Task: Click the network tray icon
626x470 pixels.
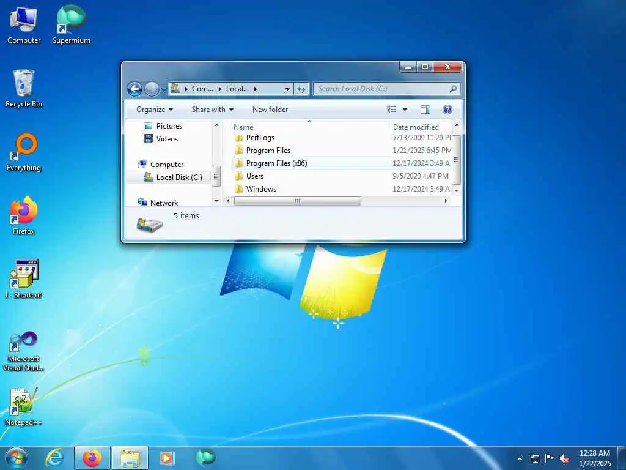Action: pyautogui.click(x=534, y=458)
